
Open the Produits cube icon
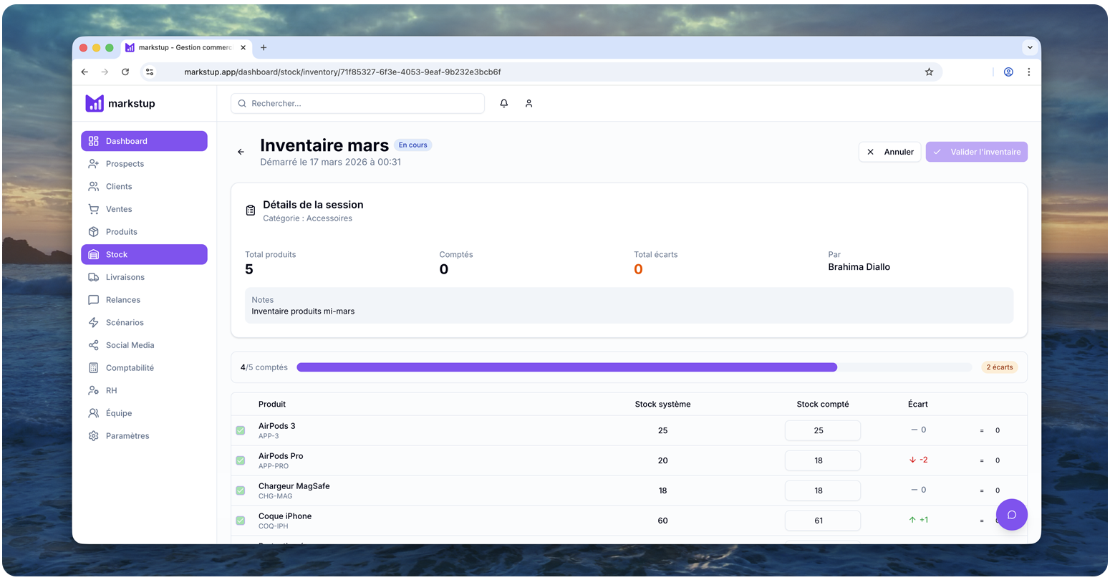tap(95, 231)
